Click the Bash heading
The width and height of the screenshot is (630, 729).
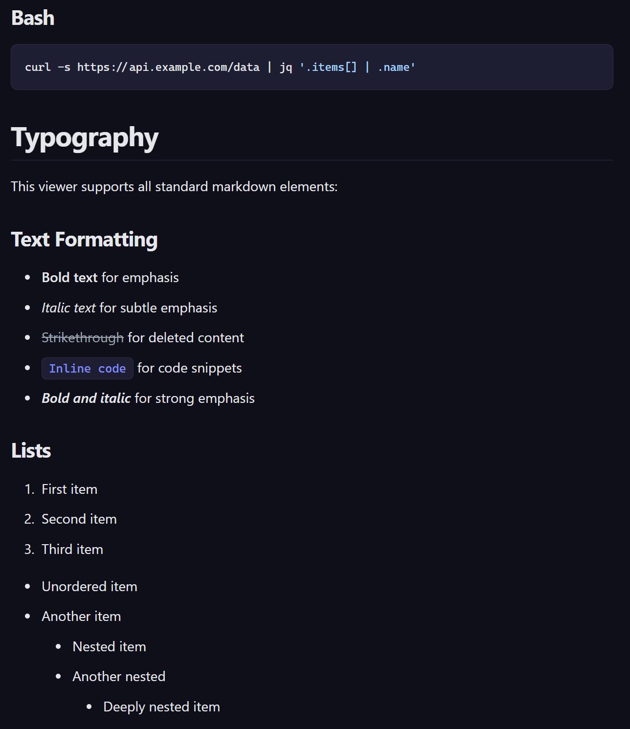tap(33, 18)
